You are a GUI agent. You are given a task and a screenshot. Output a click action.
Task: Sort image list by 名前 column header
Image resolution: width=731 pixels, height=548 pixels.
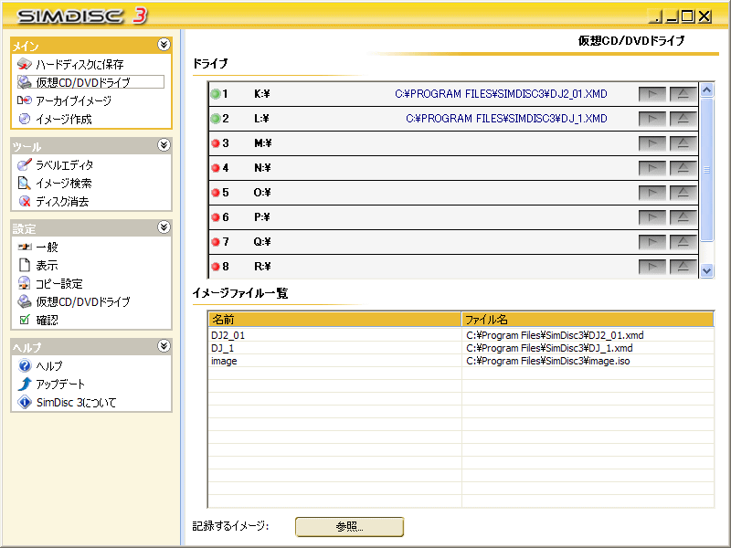(x=334, y=319)
